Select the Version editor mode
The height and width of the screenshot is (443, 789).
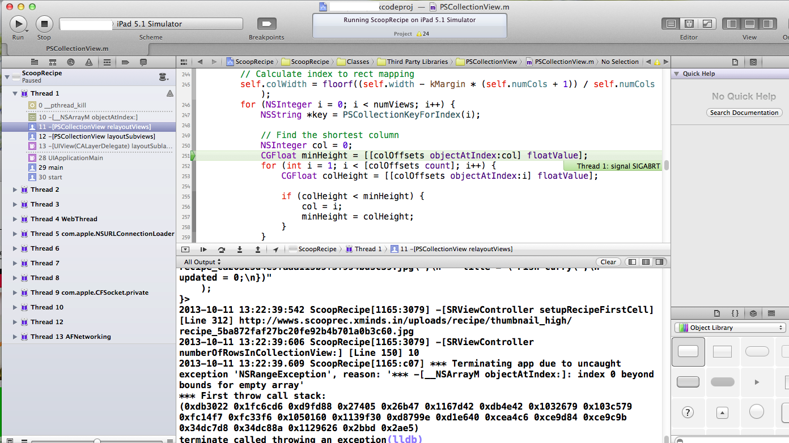(x=707, y=24)
